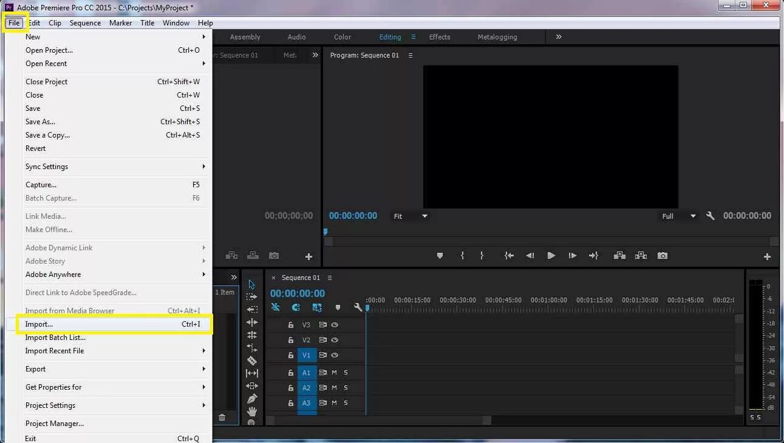Image resolution: width=784 pixels, height=443 pixels.
Task: Toggle V1 track output eye
Action: click(335, 355)
